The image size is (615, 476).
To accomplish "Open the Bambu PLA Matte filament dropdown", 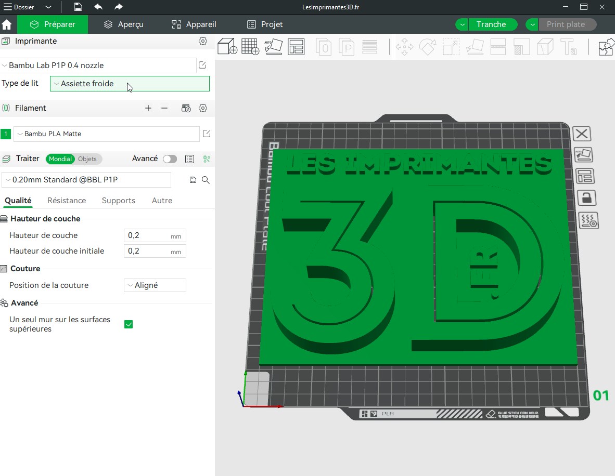I will click(107, 134).
